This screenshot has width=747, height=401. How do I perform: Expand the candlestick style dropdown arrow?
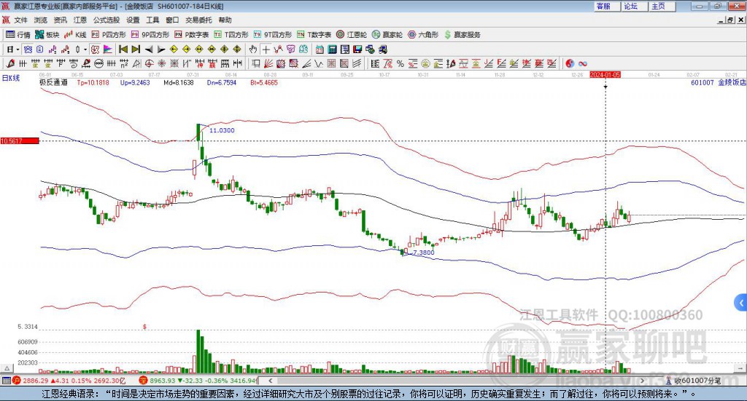(85, 49)
